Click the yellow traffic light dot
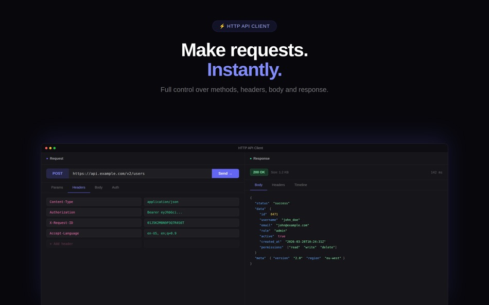Screen dimensions: 489x305 click(x=50, y=147)
